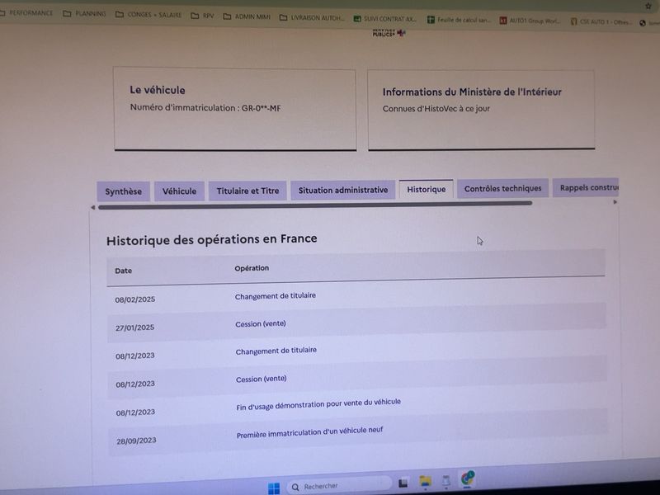Open the Task View taskbar icon
This screenshot has width=660, height=495.
tap(403, 483)
